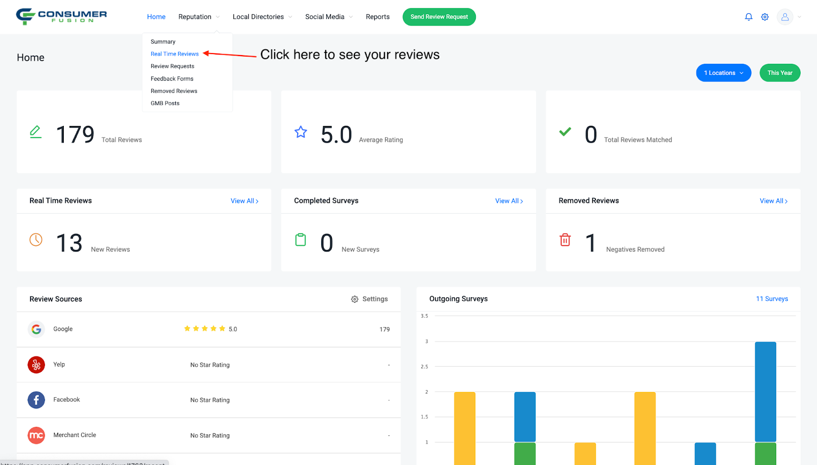The height and width of the screenshot is (465, 817).
Task: Expand the Social Media menu chevron
Action: tap(351, 17)
